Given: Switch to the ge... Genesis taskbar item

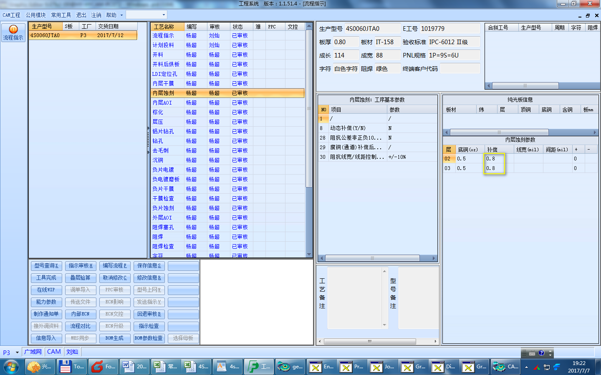Looking at the screenshot, I should click(290, 367).
